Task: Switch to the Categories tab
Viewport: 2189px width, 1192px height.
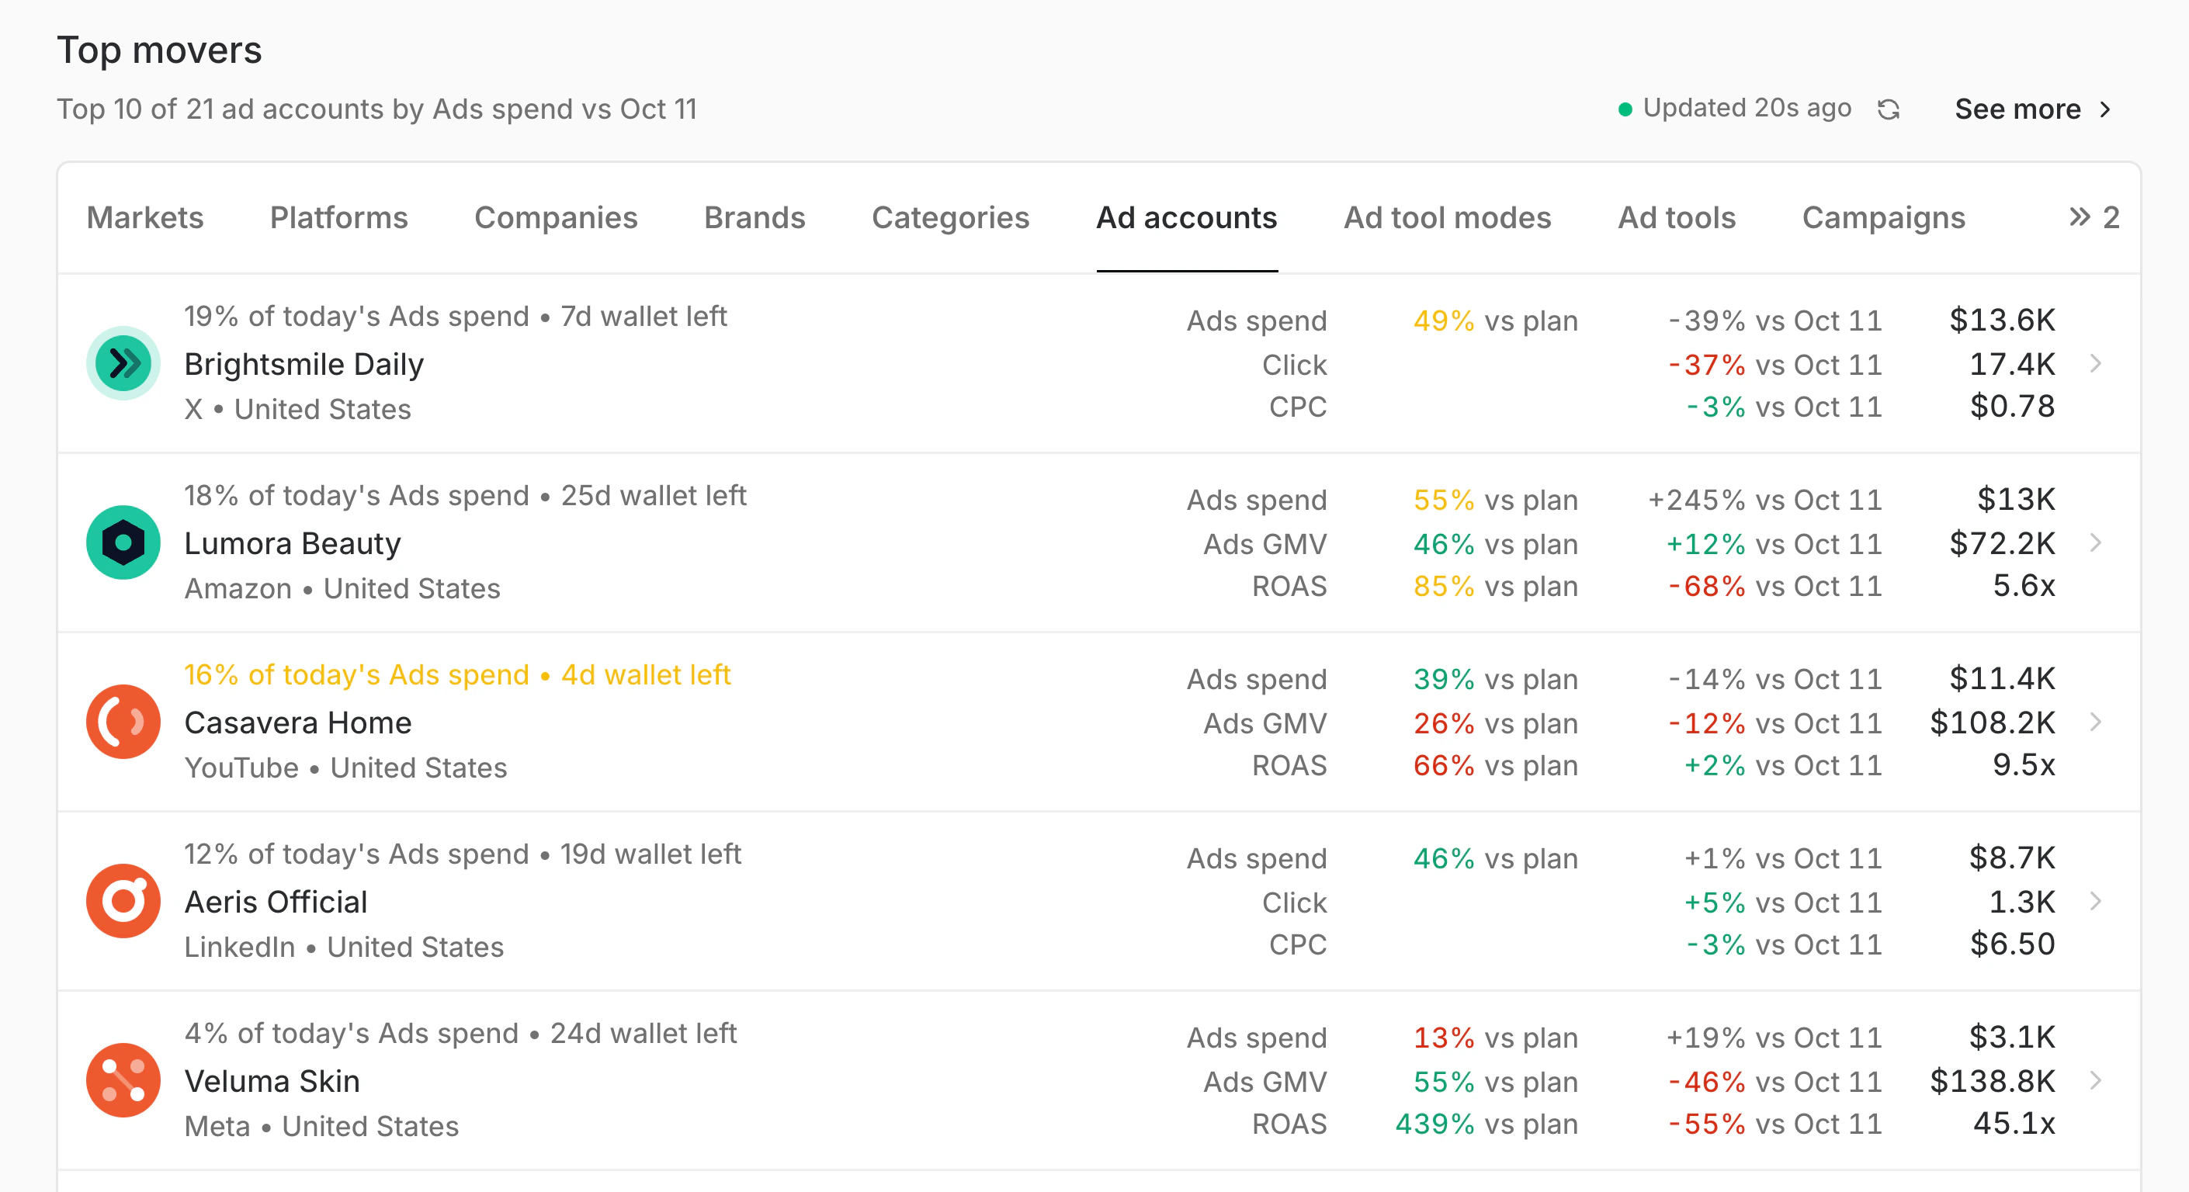Action: click(x=951, y=218)
